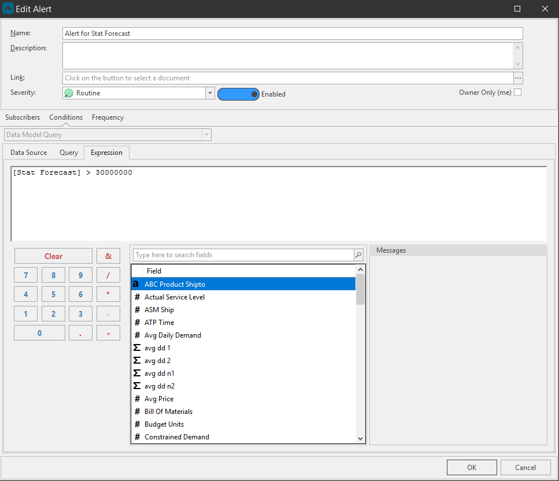
Task: Click the search fields input box
Action: point(243,255)
